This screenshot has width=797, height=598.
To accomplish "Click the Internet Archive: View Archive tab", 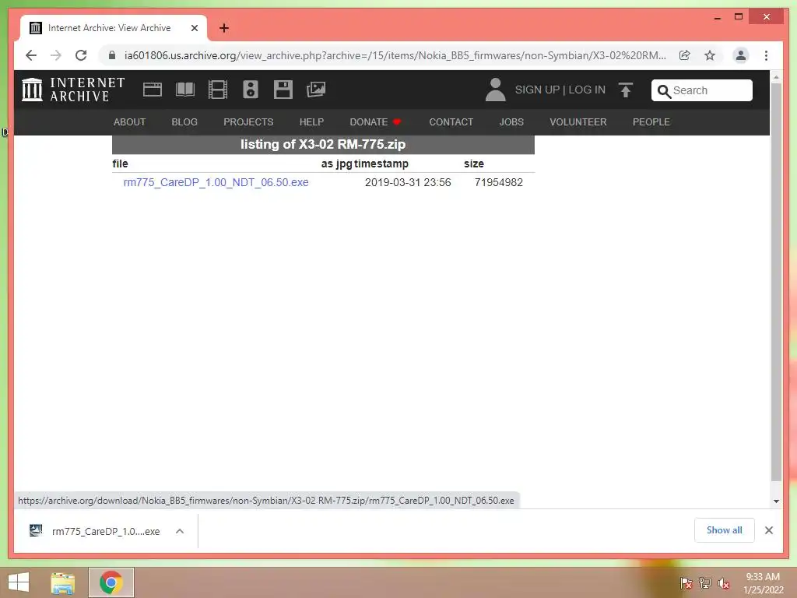I will click(x=114, y=28).
